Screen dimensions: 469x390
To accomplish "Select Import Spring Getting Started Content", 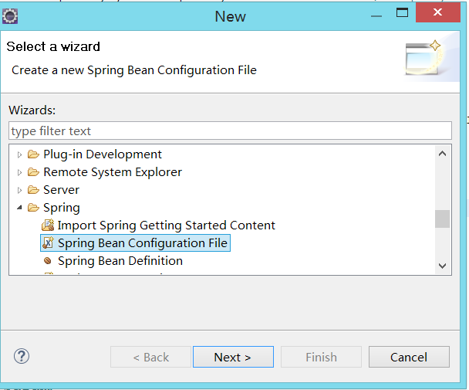I will (166, 226).
